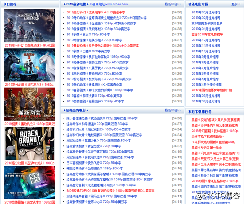Open 2018剧情《食女》720p.BD中字 link
The height and width of the screenshot is (204, 244).
pos(88,35)
